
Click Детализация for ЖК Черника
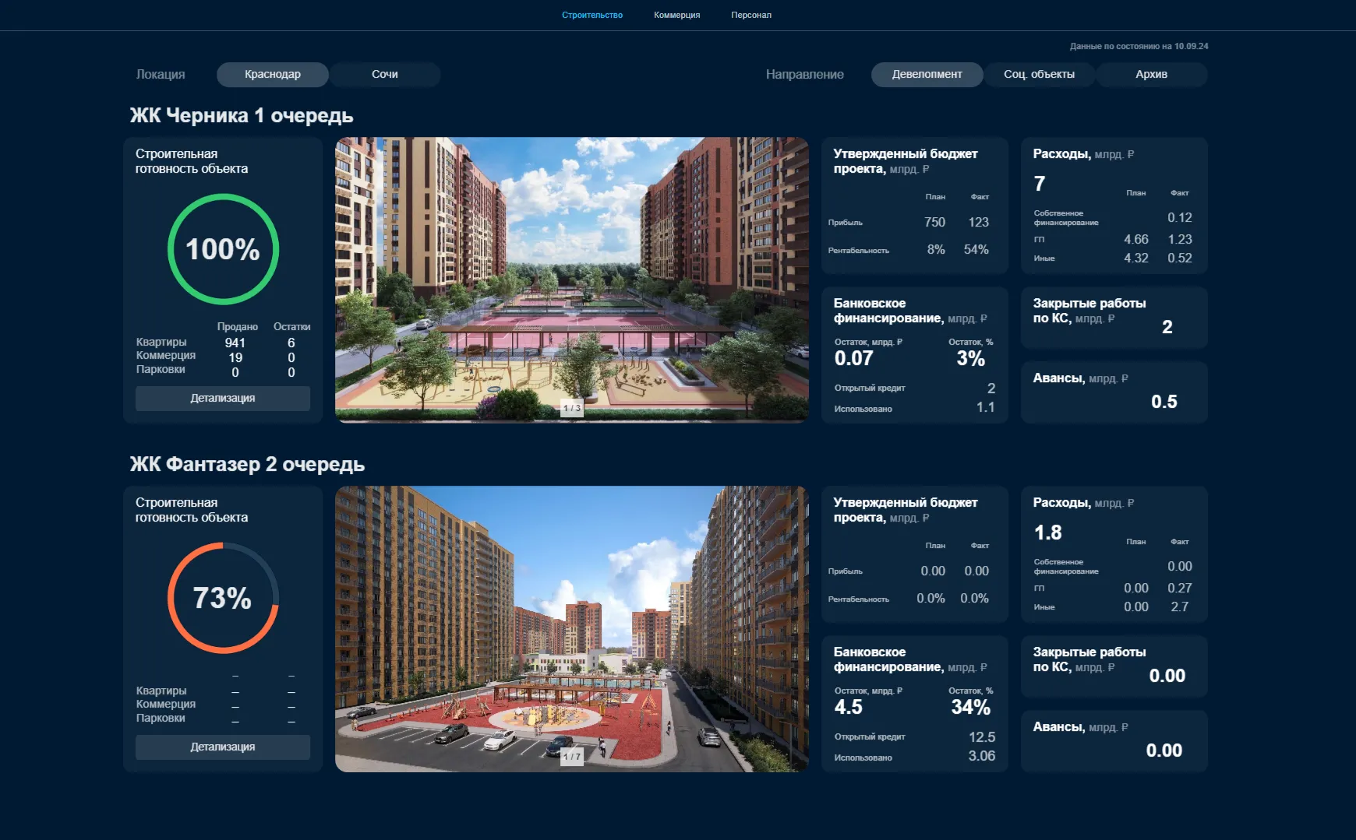click(x=222, y=398)
